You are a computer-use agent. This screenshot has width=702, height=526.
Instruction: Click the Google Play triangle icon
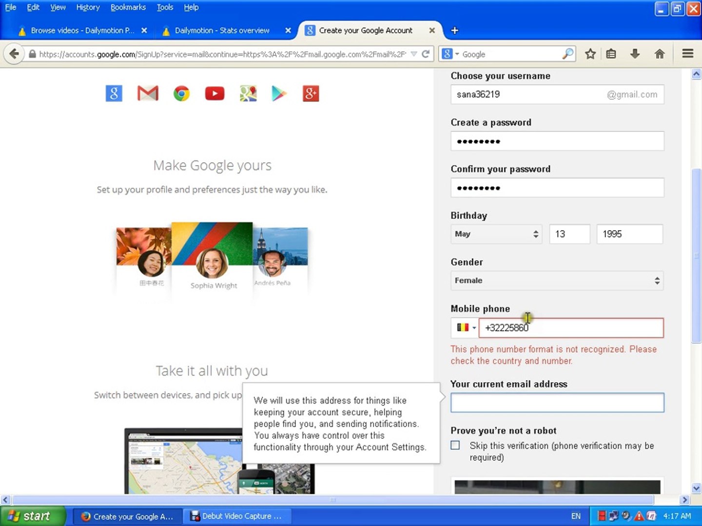[x=279, y=94]
